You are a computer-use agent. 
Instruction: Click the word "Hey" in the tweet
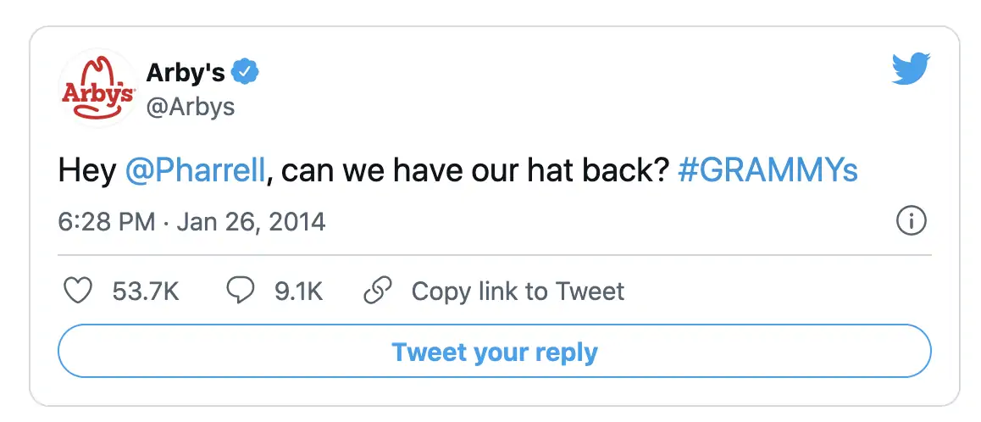(x=86, y=171)
